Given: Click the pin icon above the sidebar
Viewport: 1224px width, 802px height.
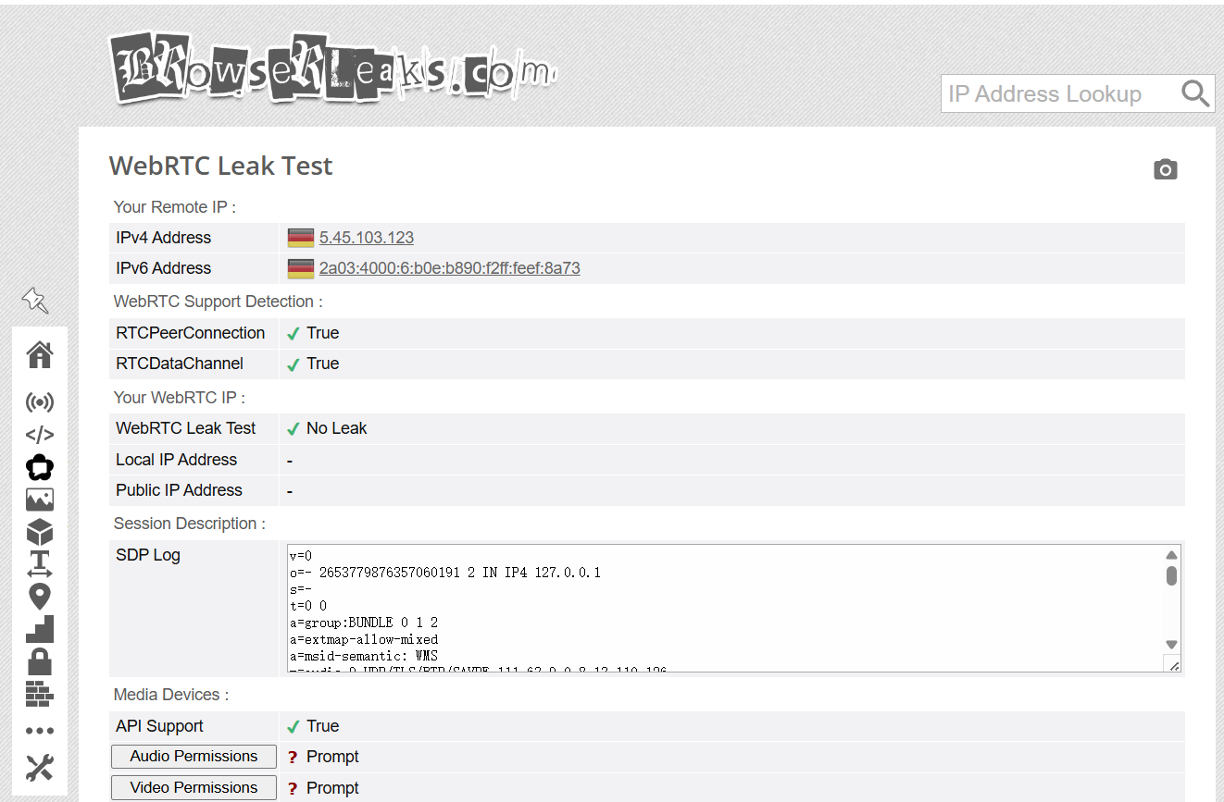Looking at the screenshot, I should click(35, 300).
